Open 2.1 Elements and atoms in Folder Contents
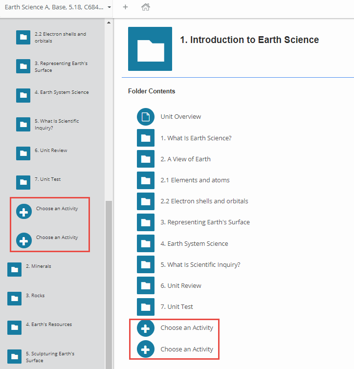This screenshot has width=354, height=369. click(195, 180)
